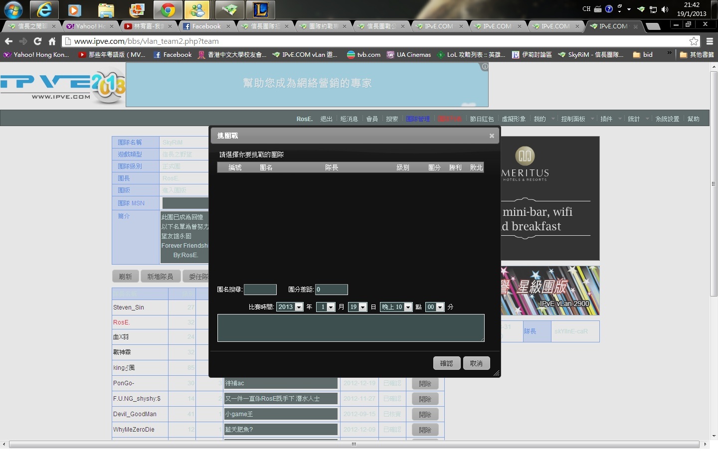Reload the page with the refresh icon
Screen dimensions: 718x465
pos(37,41)
